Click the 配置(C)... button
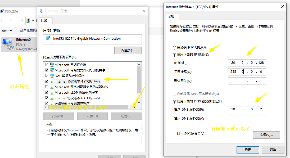 pos(128,50)
